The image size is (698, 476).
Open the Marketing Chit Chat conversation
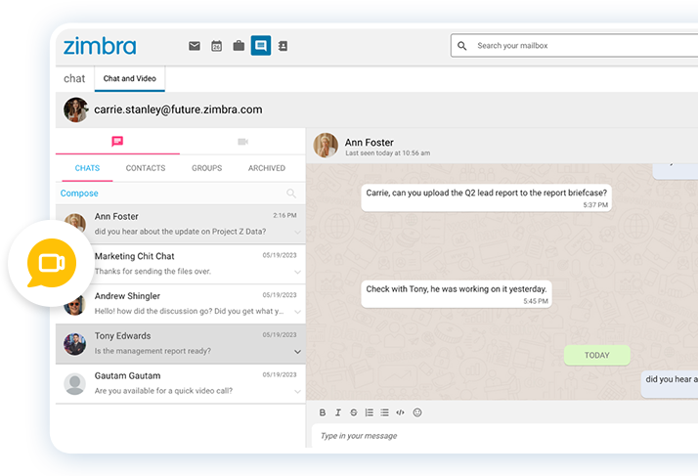[181, 264]
